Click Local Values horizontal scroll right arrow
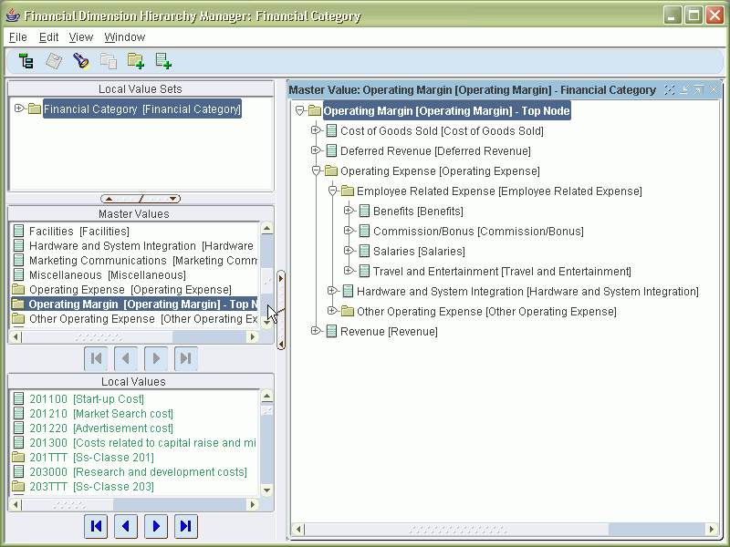The height and width of the screenshot is (547, 730). 253,504
